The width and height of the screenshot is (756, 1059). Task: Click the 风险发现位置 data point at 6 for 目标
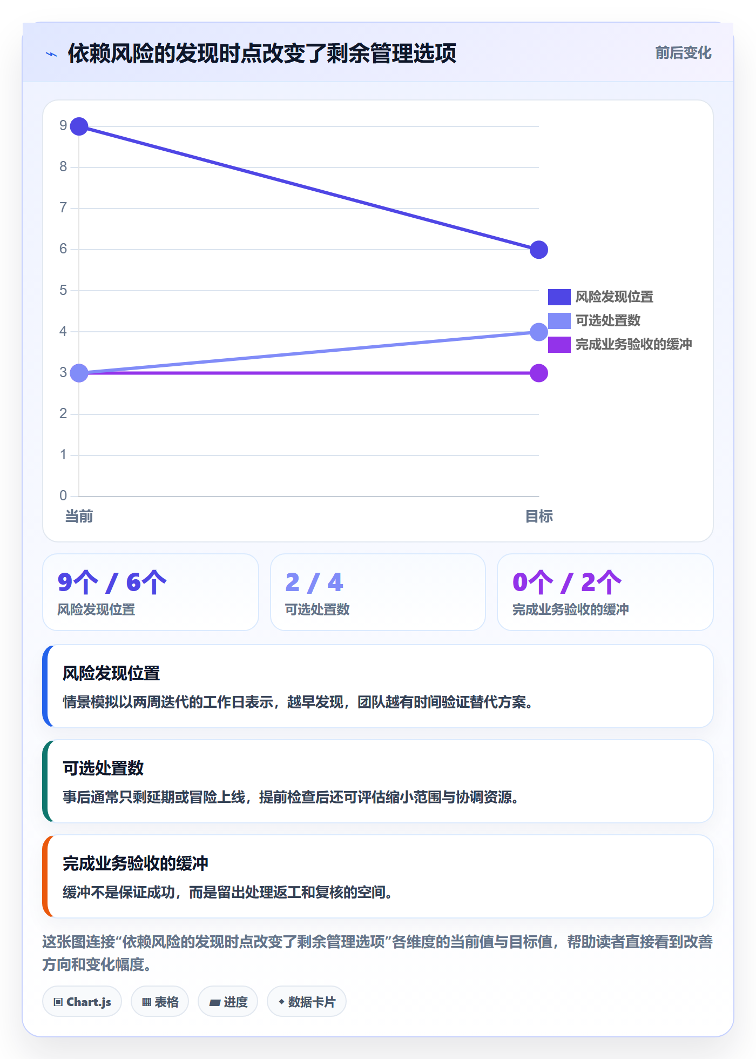(x=539, y=250)
